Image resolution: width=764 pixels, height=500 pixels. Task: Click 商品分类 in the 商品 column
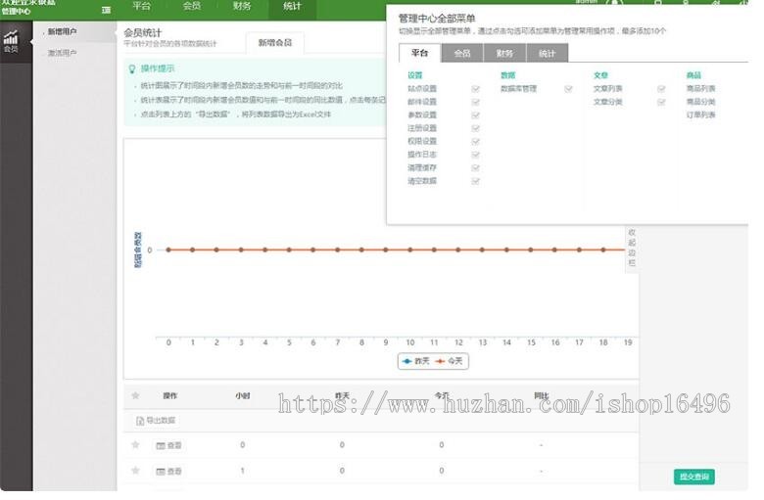click(x=700, y=102)
